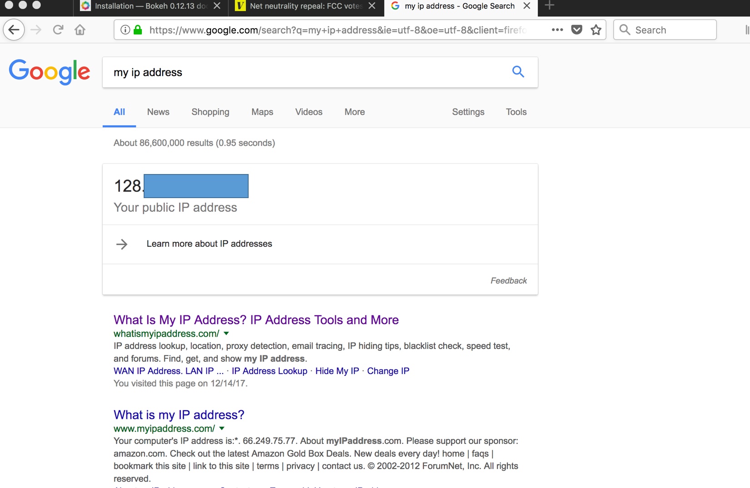Go to the browser Home page
The height and width of the screenshot is (488, 750).
80,30
